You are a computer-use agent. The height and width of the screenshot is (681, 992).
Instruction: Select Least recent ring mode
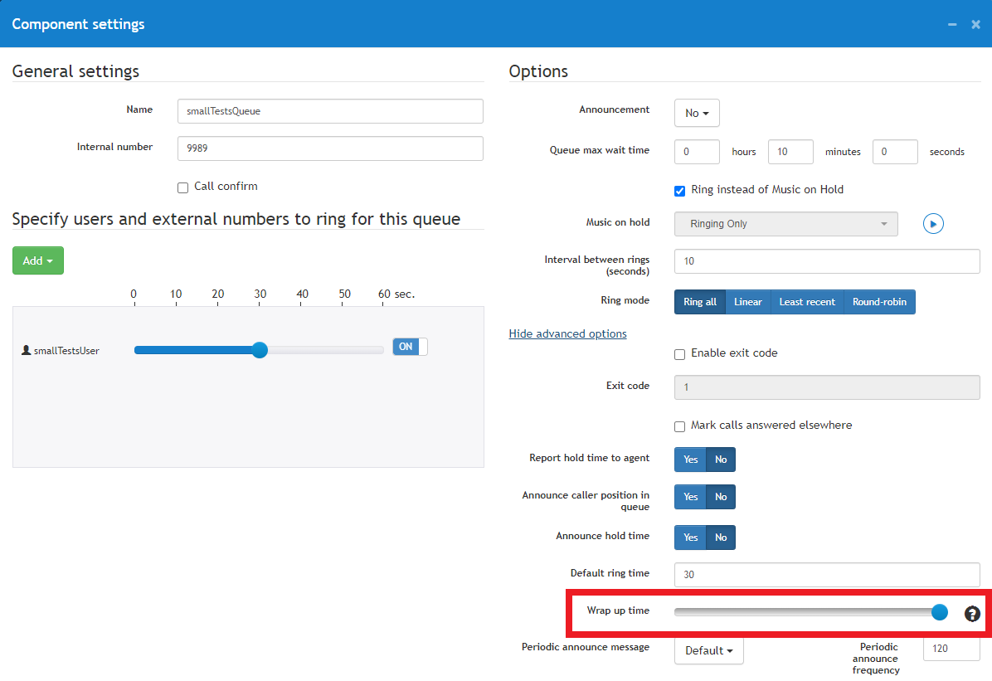coord(807,302)
